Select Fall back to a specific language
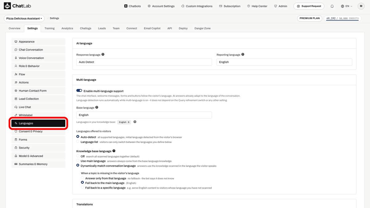 [82, 187]
